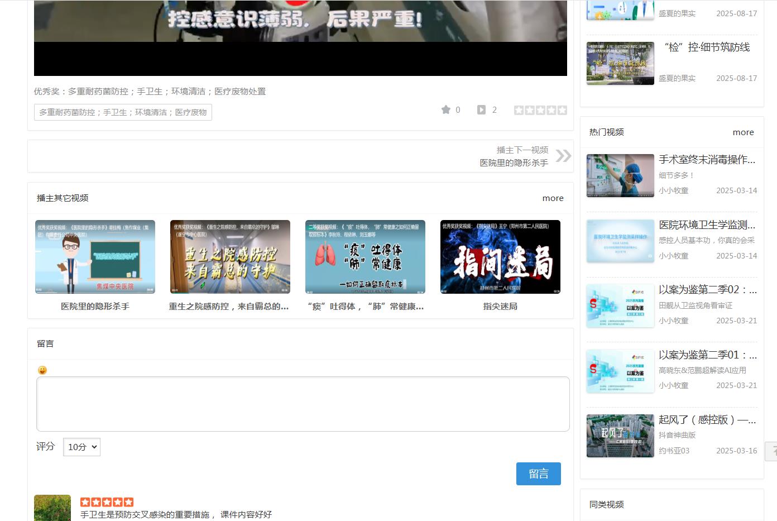
Task: Select the tag 多重耐药菌防控；手卫生；环境清洁；医疗废物
Action: (123, 112)
